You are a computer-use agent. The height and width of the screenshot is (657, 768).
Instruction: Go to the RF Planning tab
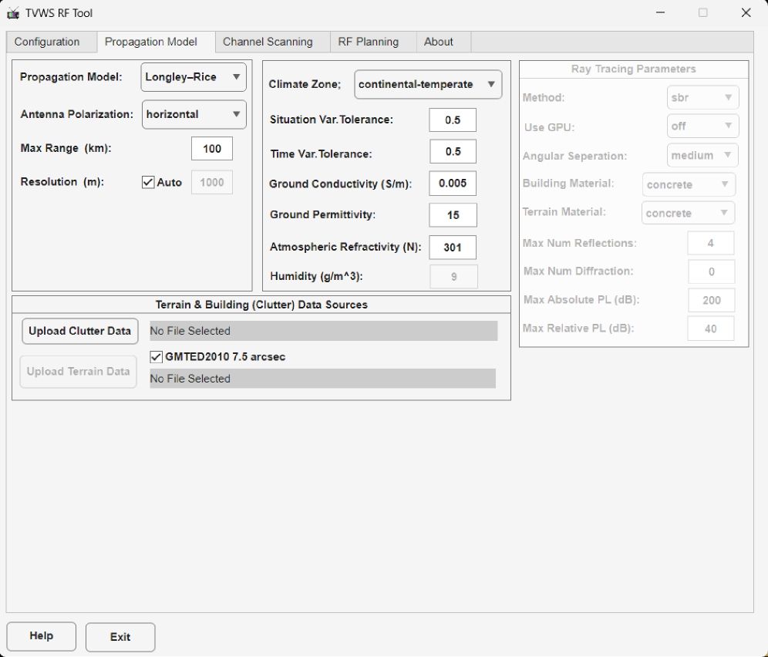click(x=368, y=42)
